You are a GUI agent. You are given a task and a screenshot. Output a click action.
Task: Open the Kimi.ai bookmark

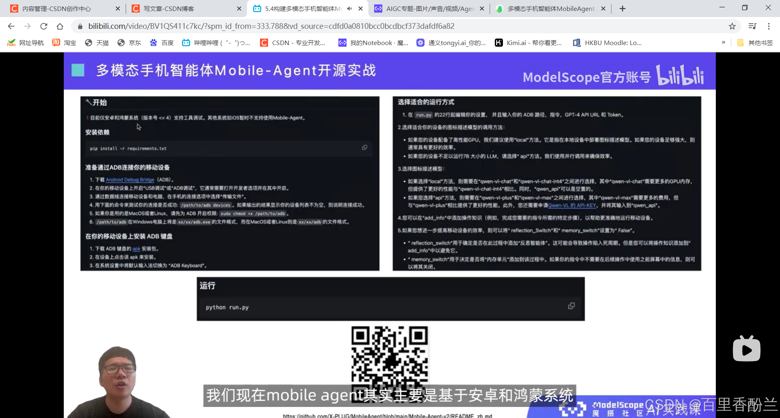tap(529, 43)
